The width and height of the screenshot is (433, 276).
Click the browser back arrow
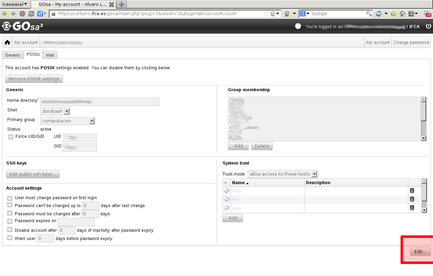(x=4, y=14)
